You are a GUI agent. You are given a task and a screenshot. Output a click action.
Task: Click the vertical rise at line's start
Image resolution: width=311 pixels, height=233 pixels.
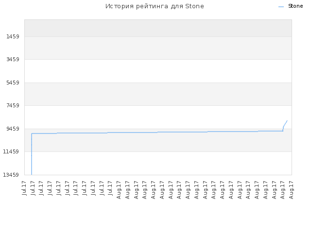tap(32, 154)
